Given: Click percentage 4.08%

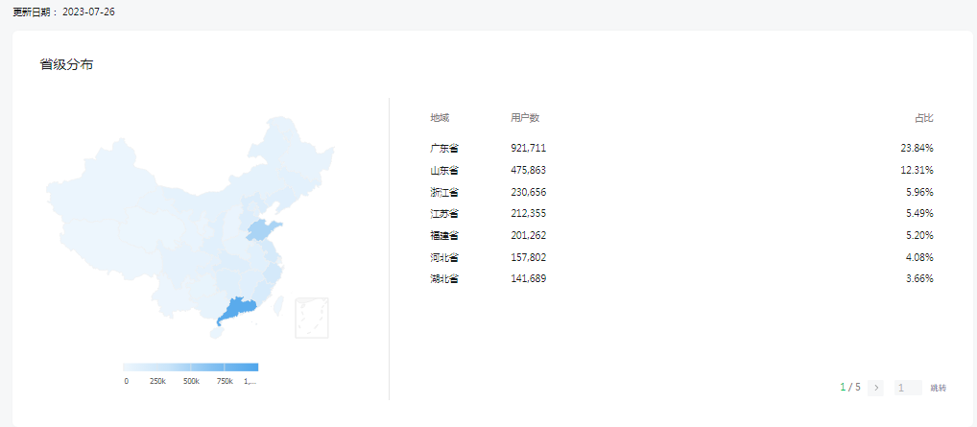Looking at the screenshot, I should point(919,257).
